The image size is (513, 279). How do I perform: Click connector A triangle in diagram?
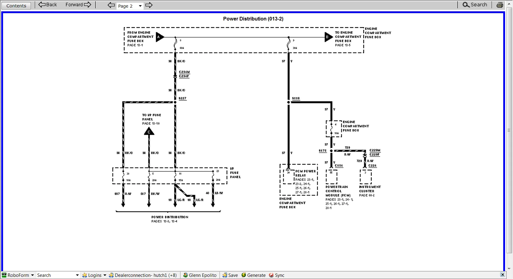160,37
